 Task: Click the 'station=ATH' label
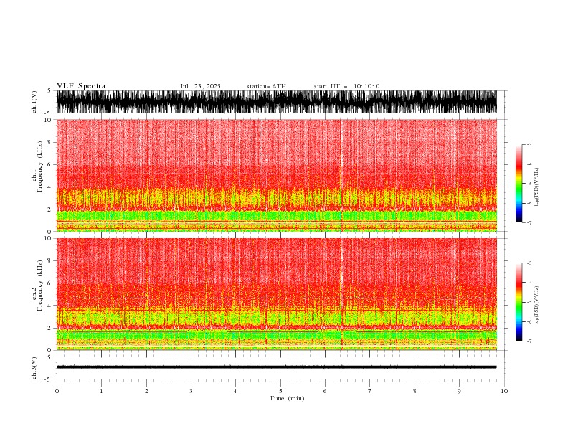tap(266, 86)
